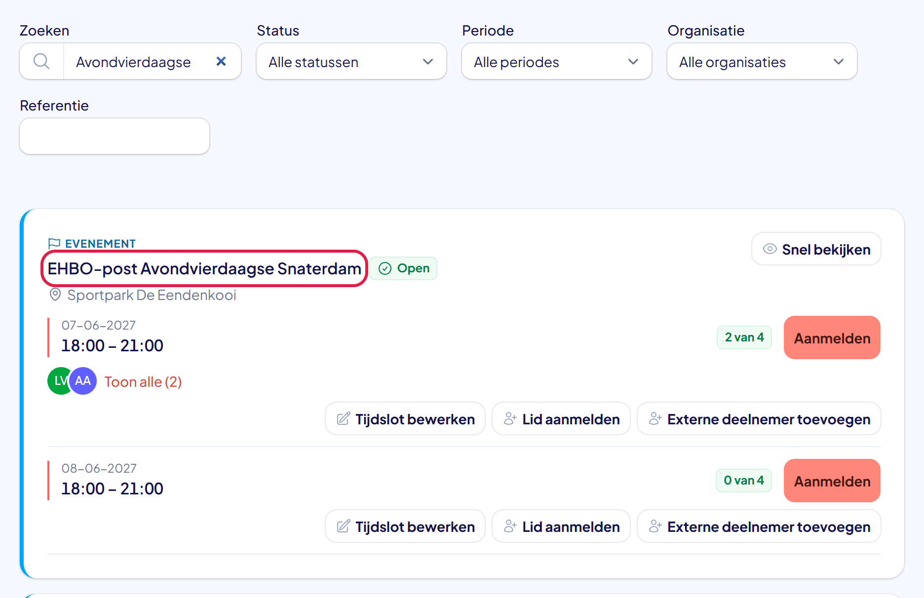Click Tijdslot bewerken for 08-06-2027
Image resolution: width=924 pixels, height=598 pixels.
pos(405,526)
